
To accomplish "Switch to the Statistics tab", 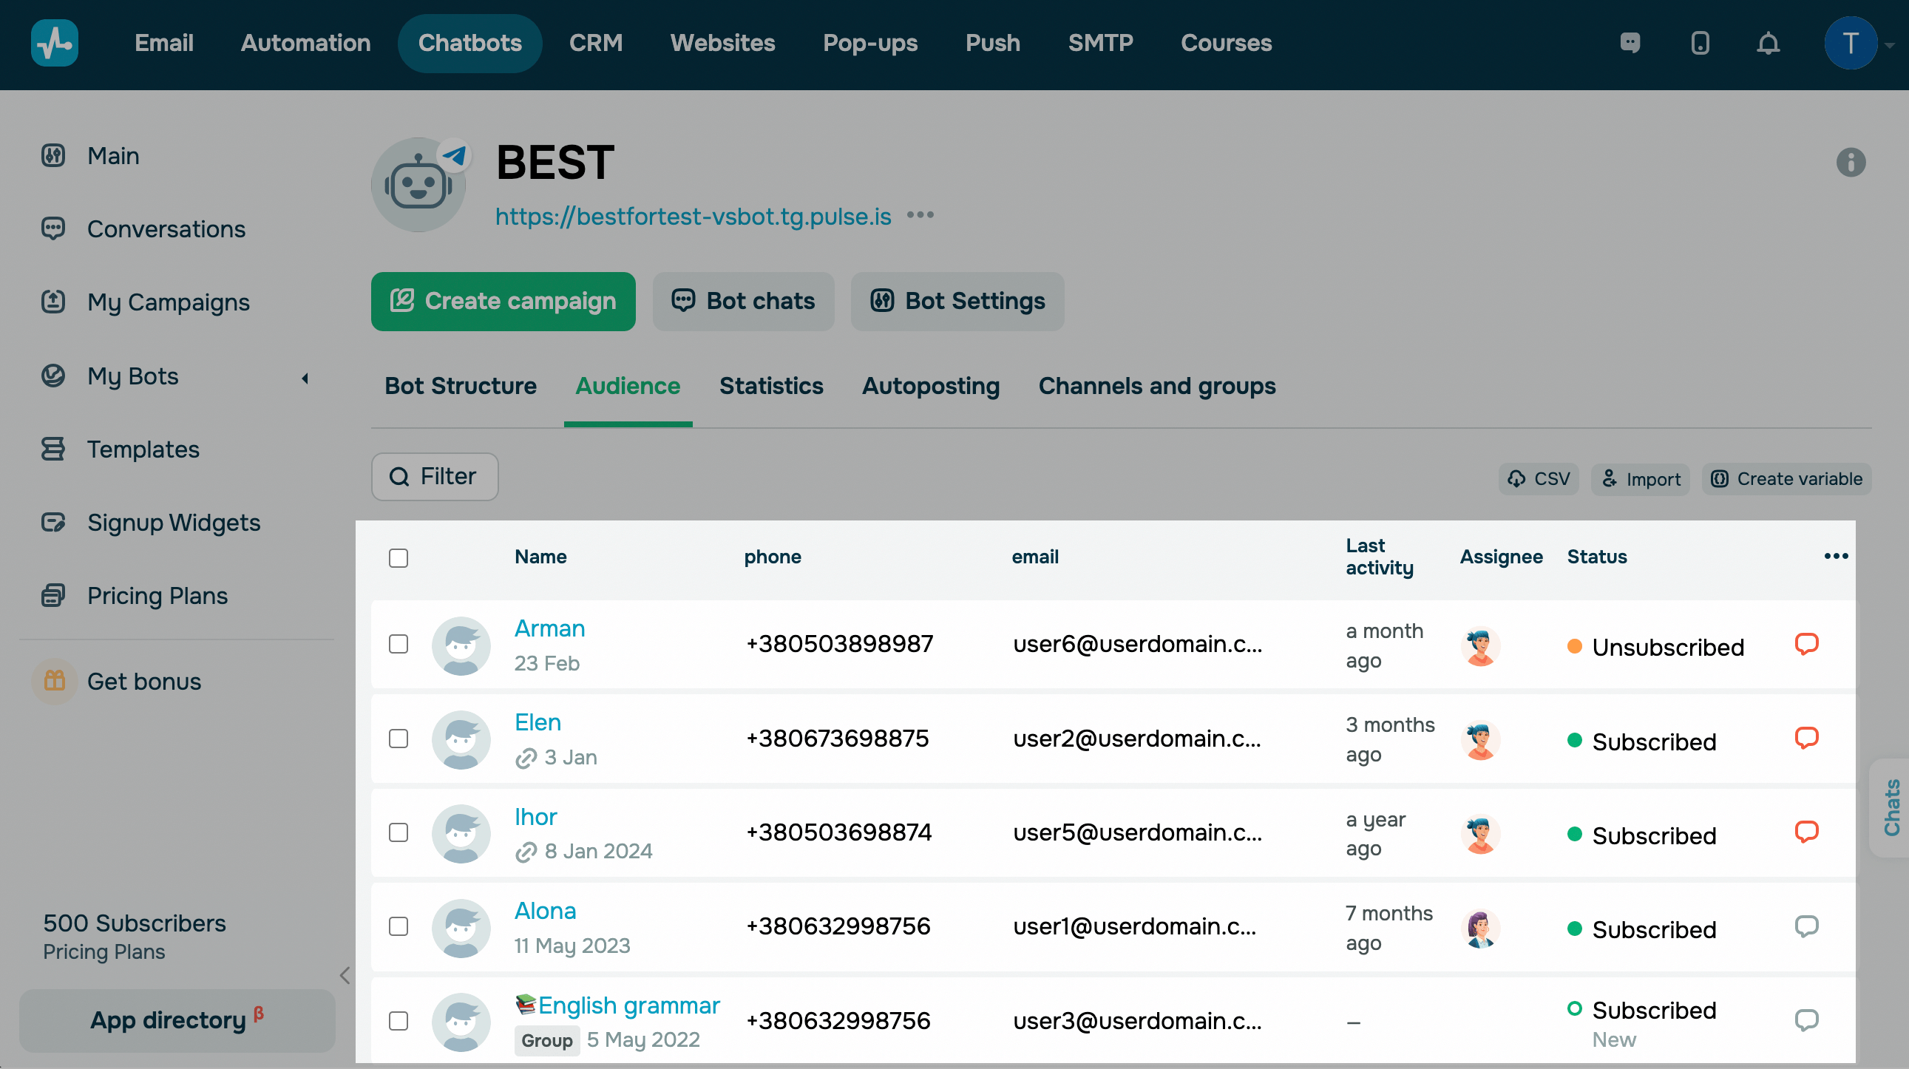I will (x=770, y=386).
